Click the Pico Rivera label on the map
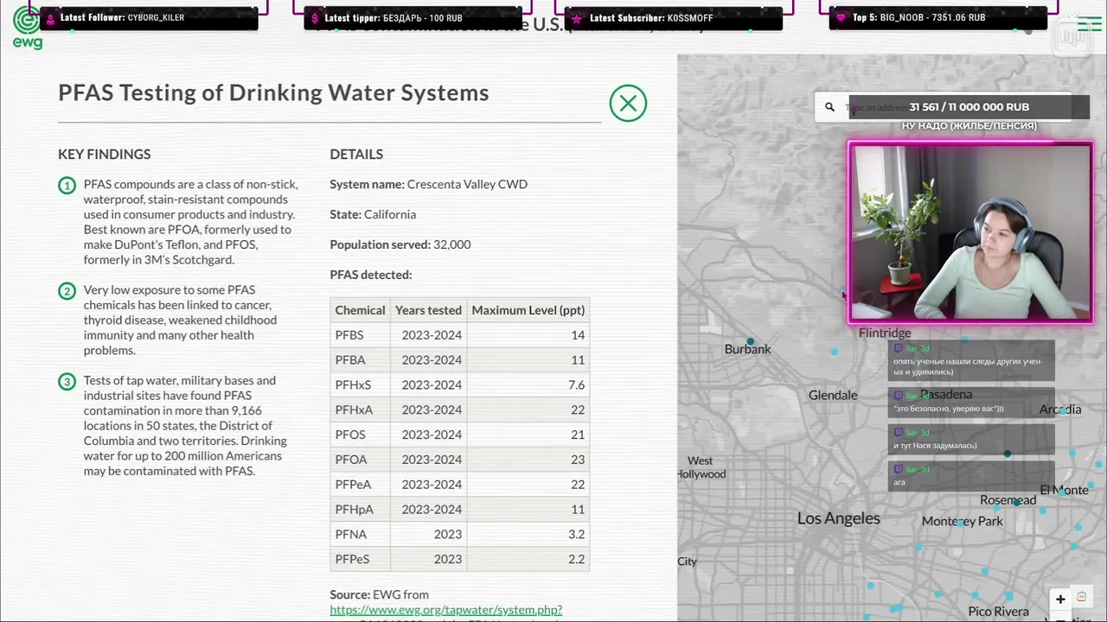This screenshot has height=622, width=1107. (999, 612)
